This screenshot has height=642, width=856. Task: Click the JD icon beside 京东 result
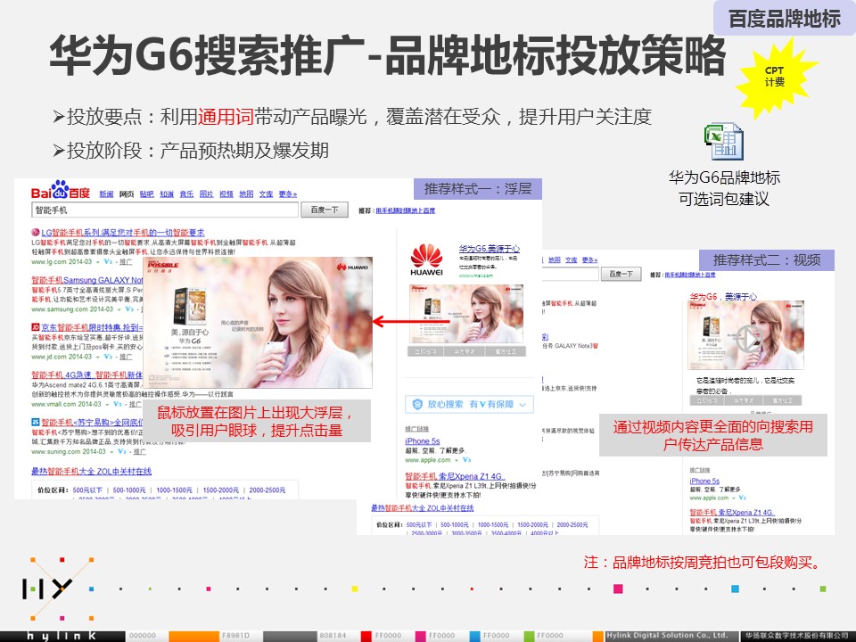(x=35, y=328)
